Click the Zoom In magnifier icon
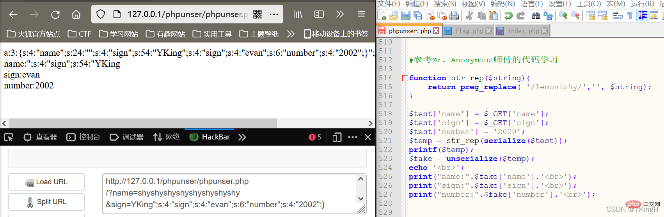 coord(563,16)
